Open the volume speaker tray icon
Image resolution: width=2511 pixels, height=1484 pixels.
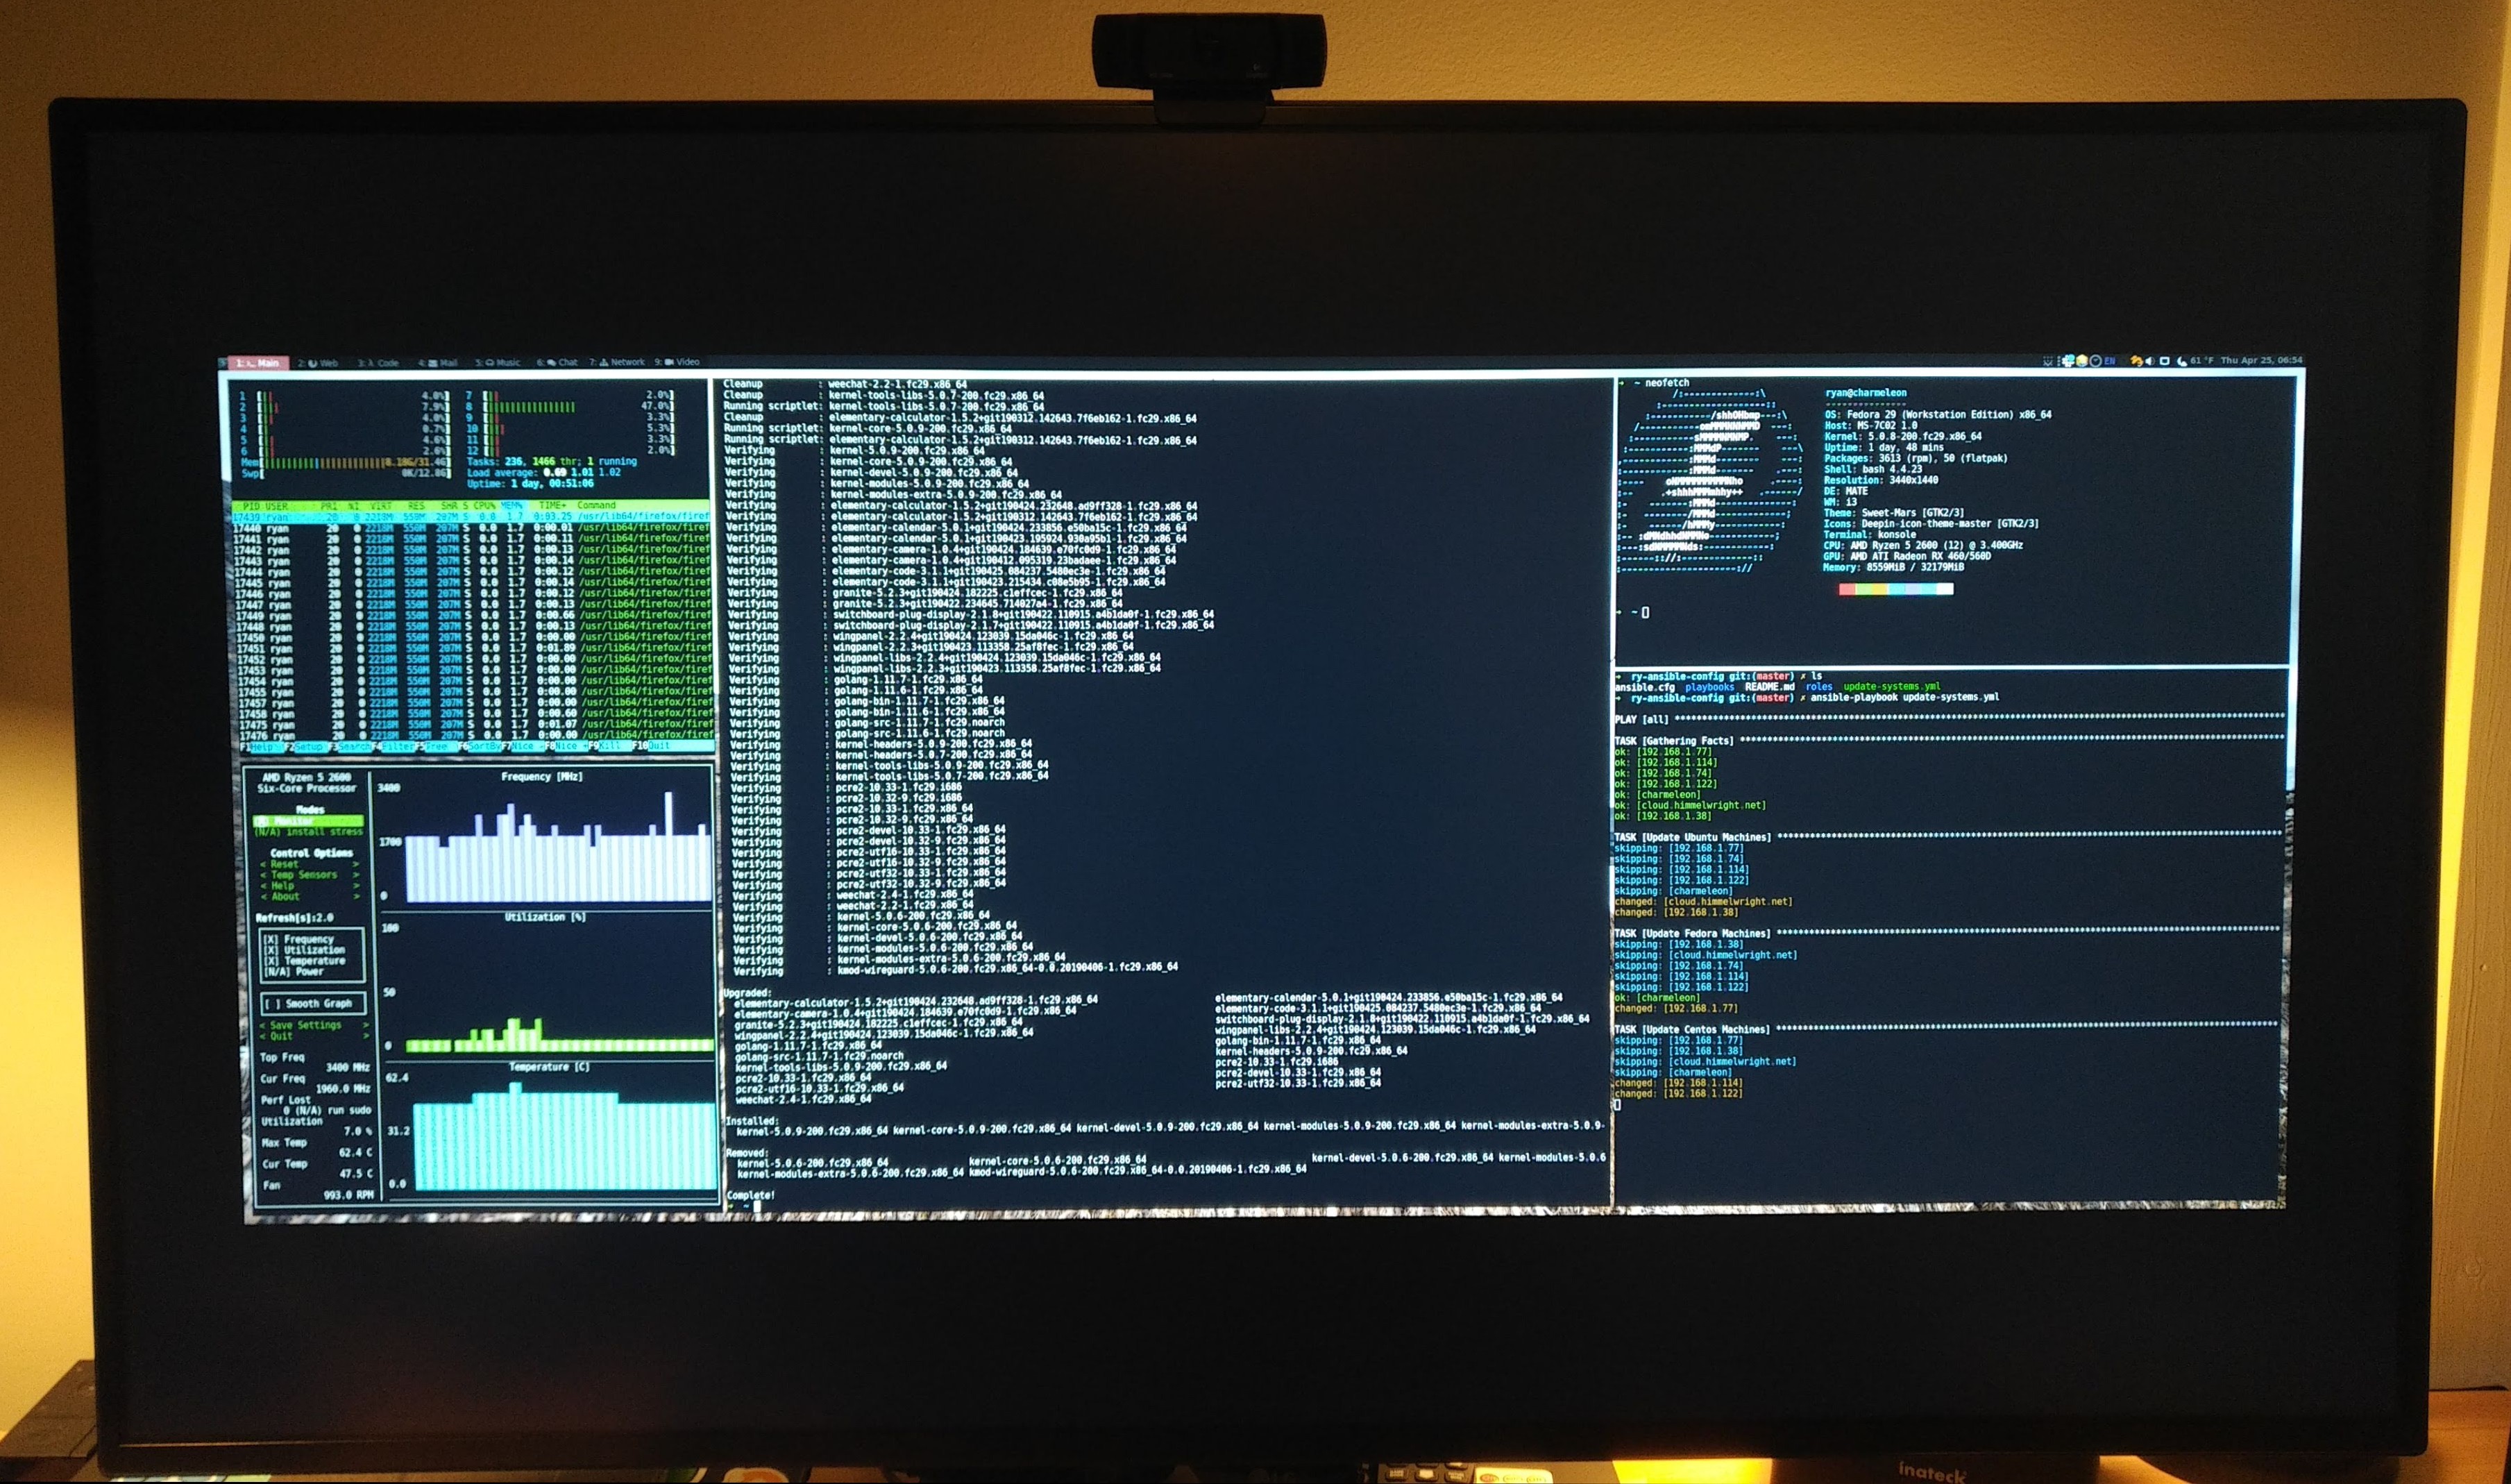2149,361
